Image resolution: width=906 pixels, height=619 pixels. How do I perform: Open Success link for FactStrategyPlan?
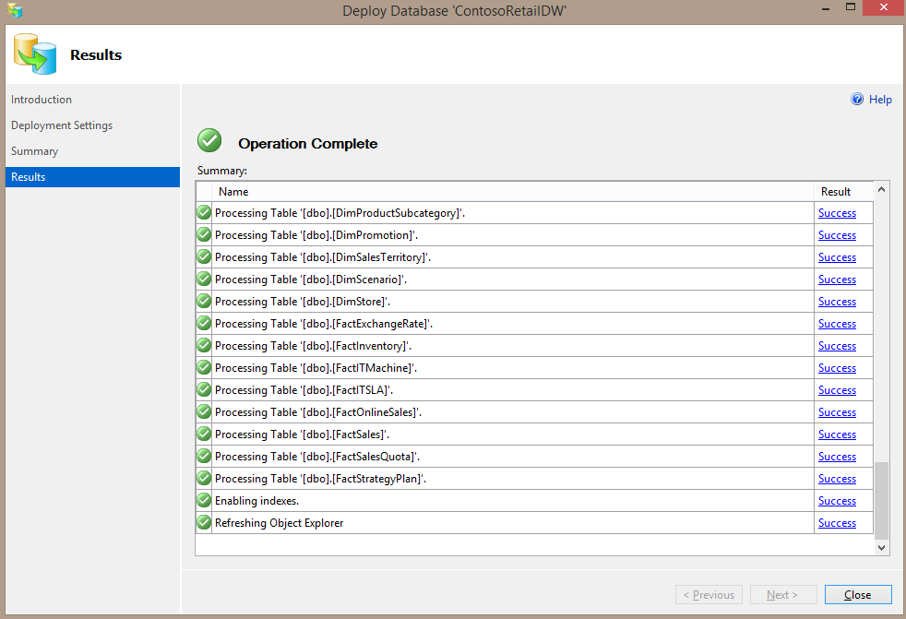[x=837, y=479]
